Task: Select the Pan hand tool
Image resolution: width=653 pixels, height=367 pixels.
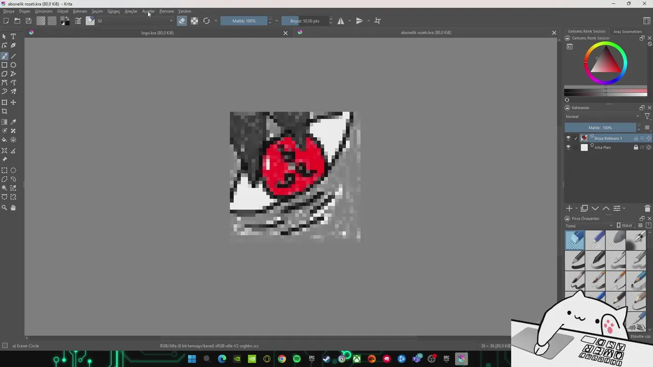Action: [13, 208]
